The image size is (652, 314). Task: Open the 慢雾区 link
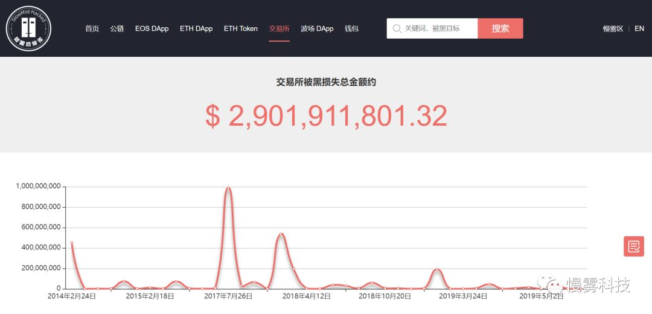612,28
